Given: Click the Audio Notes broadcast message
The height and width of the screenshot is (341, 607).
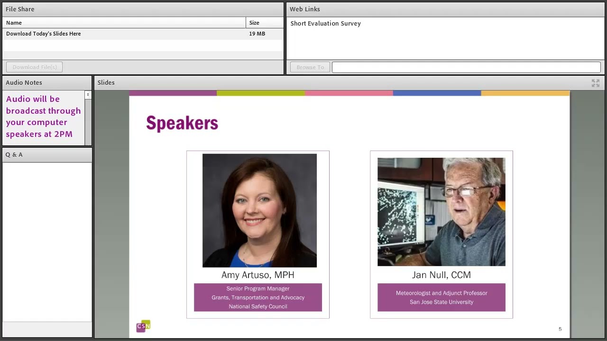Looking at the screenshot, I should [43, 117].
